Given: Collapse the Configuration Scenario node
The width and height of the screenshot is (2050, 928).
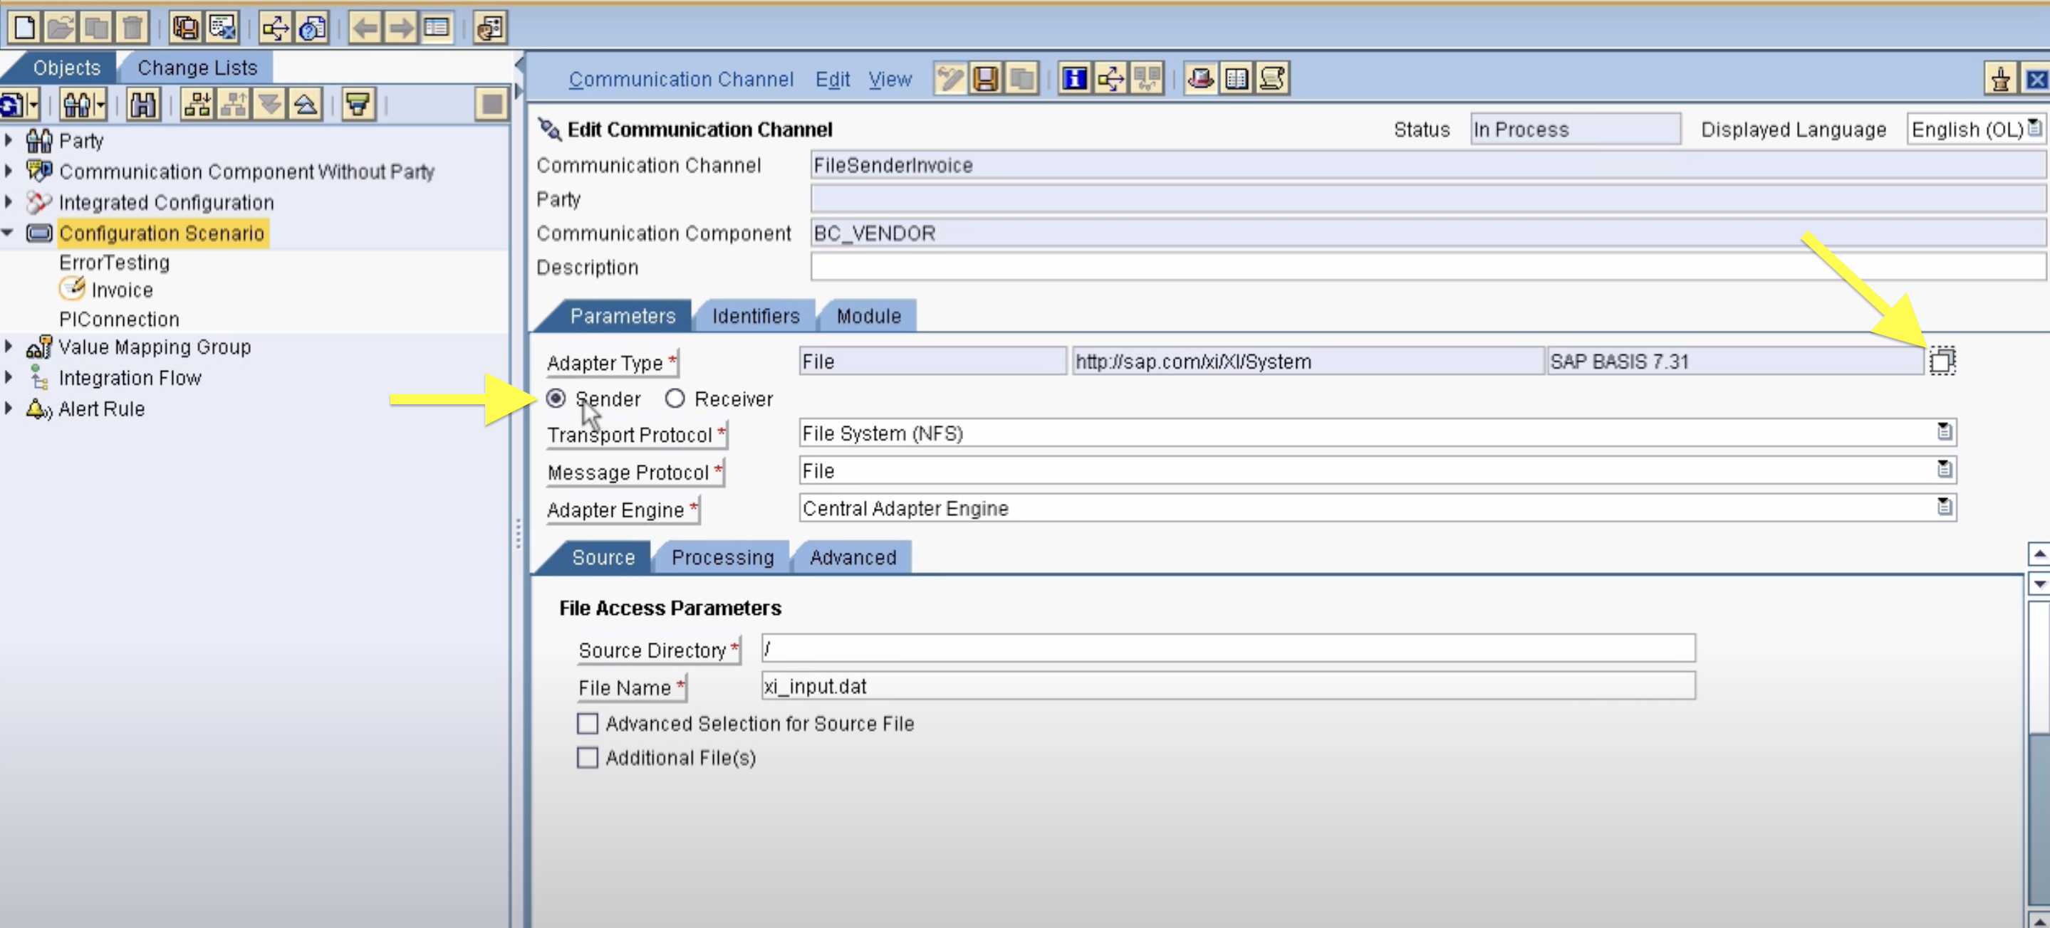Looking at the screenshot, I should click(x=9, y=233).
